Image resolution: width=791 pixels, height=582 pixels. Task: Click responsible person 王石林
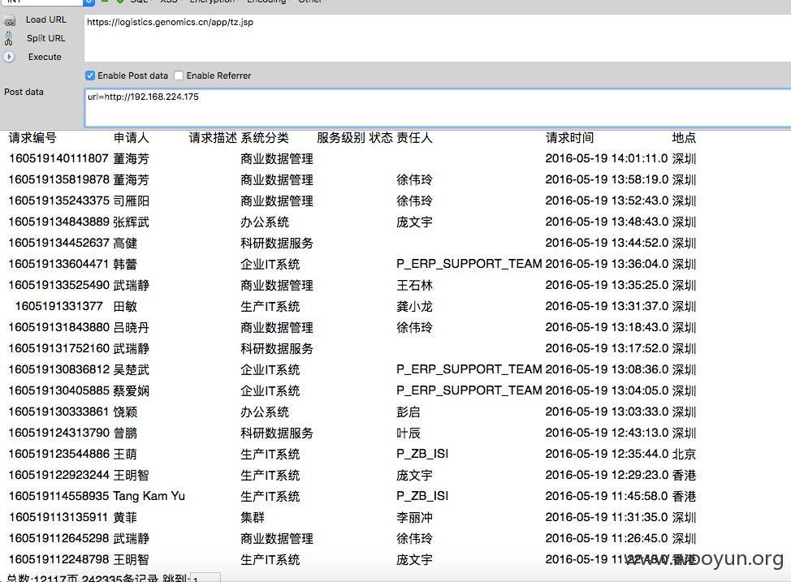(x=415, y=286)
